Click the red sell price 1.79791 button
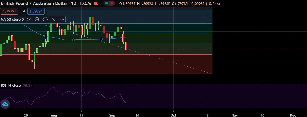Image resolution: width=307 pixels, height=117 pixels. point(9,11)
